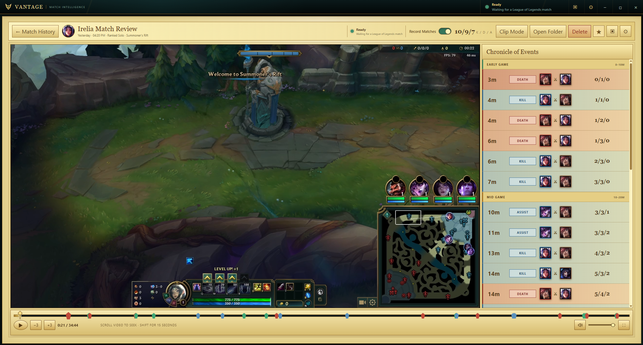Click in-game camera icon
Viewport: 643px width, 345px height.
(x=362, y=302)
